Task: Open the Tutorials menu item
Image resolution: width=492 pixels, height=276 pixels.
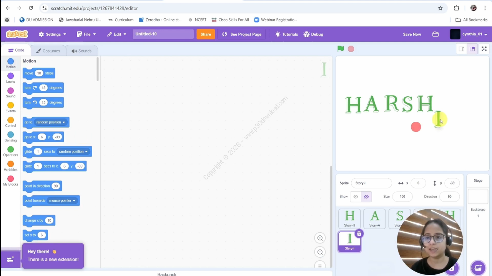Action: pyautogui.click(x=286, y=34)
